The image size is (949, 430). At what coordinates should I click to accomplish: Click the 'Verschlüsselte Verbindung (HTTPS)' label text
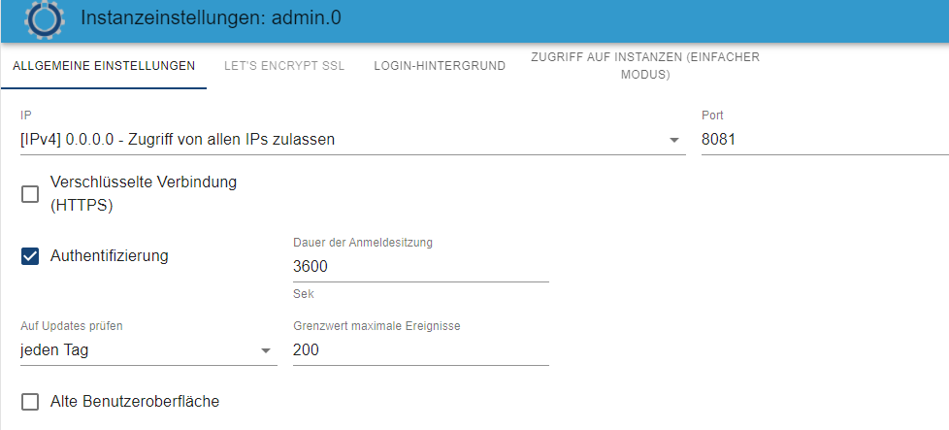tap(144, 194)
